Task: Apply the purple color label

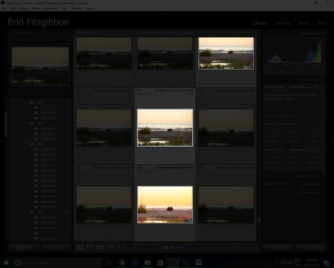Action: [x=182, y=247]
